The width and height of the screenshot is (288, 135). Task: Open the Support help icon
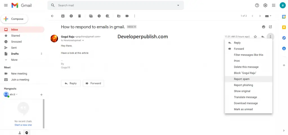(257, 5)
